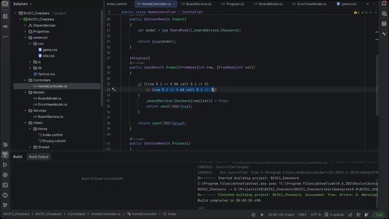389x219 pixels.
Task: Collapse the BV311_Checkers project node
Action: 20,19
